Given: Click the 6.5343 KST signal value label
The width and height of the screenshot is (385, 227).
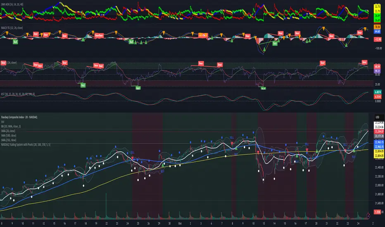Looking at the screenshot, I should tap(378, 97).
